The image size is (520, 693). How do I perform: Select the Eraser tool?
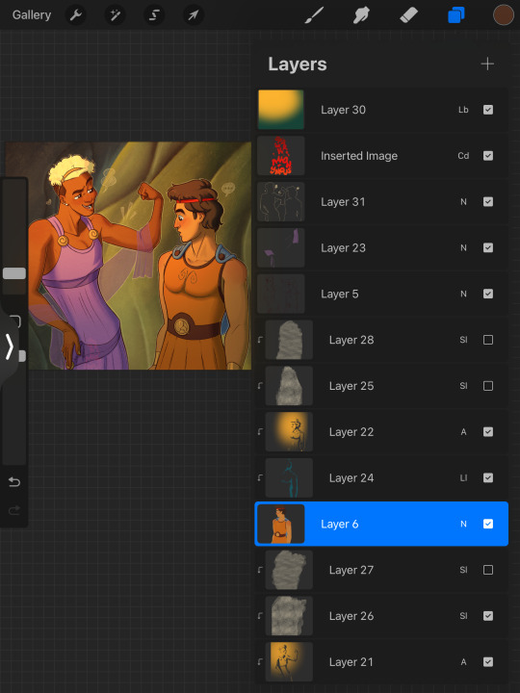pyautogui.click(x=408, y=15)
